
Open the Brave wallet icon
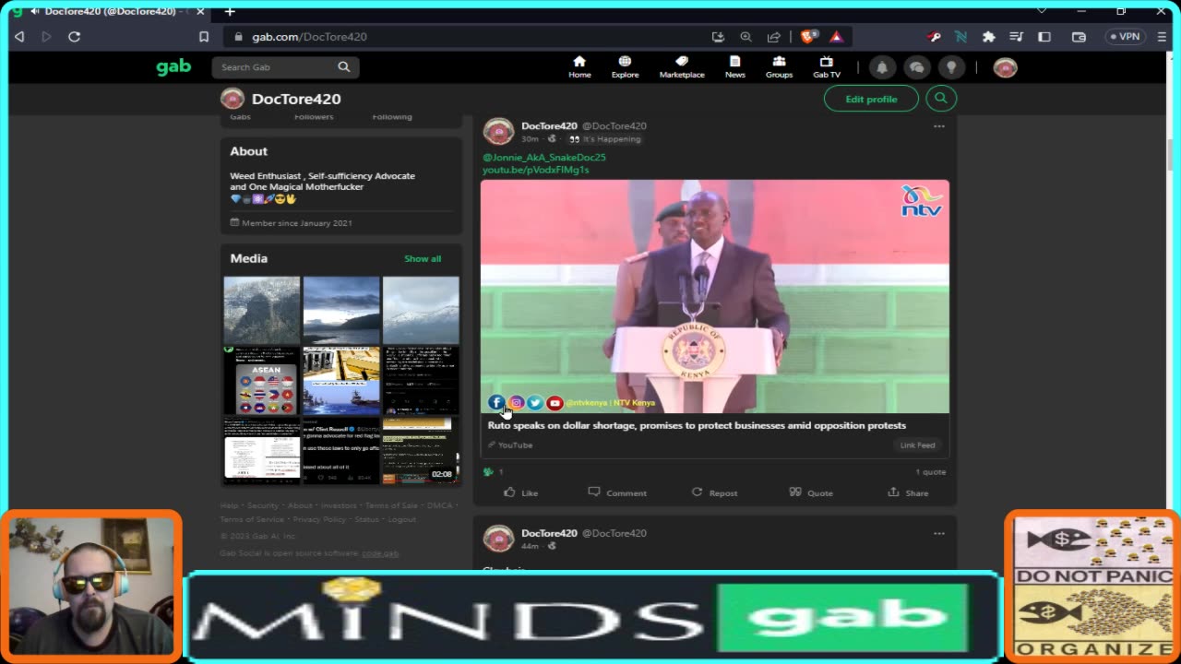[x=1079, y=37]
